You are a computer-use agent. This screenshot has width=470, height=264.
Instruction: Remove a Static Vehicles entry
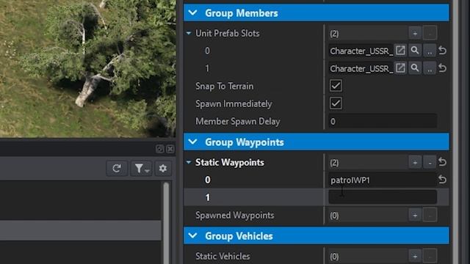(x=430, y=256)
